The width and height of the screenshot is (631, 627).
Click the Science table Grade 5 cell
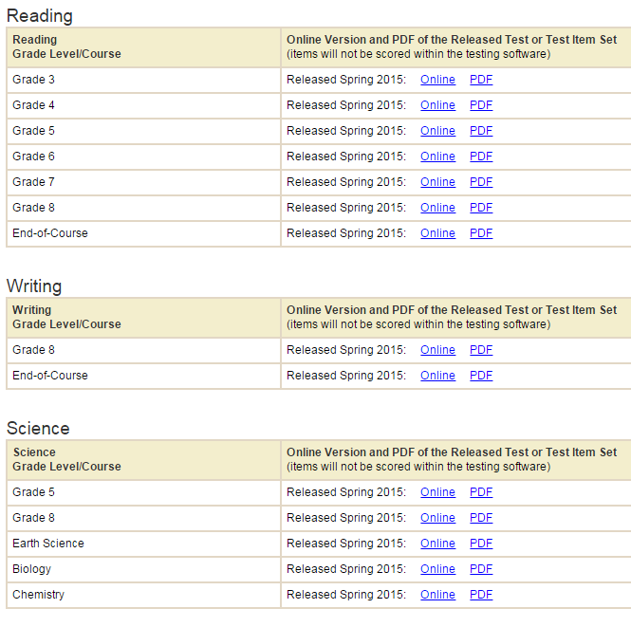point(143,492)
